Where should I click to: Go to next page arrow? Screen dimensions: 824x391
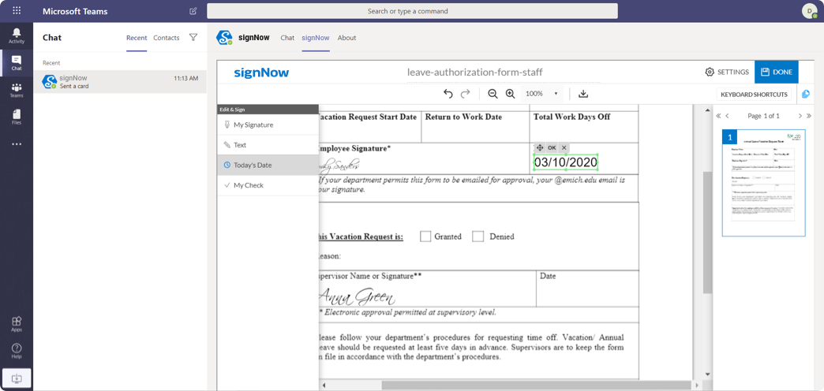click(800, 116)
